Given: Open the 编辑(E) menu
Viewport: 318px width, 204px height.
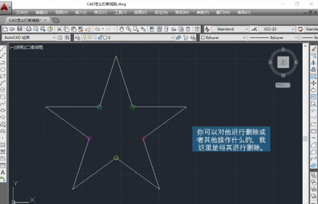Looking at the screenshot, I should 41,13.
